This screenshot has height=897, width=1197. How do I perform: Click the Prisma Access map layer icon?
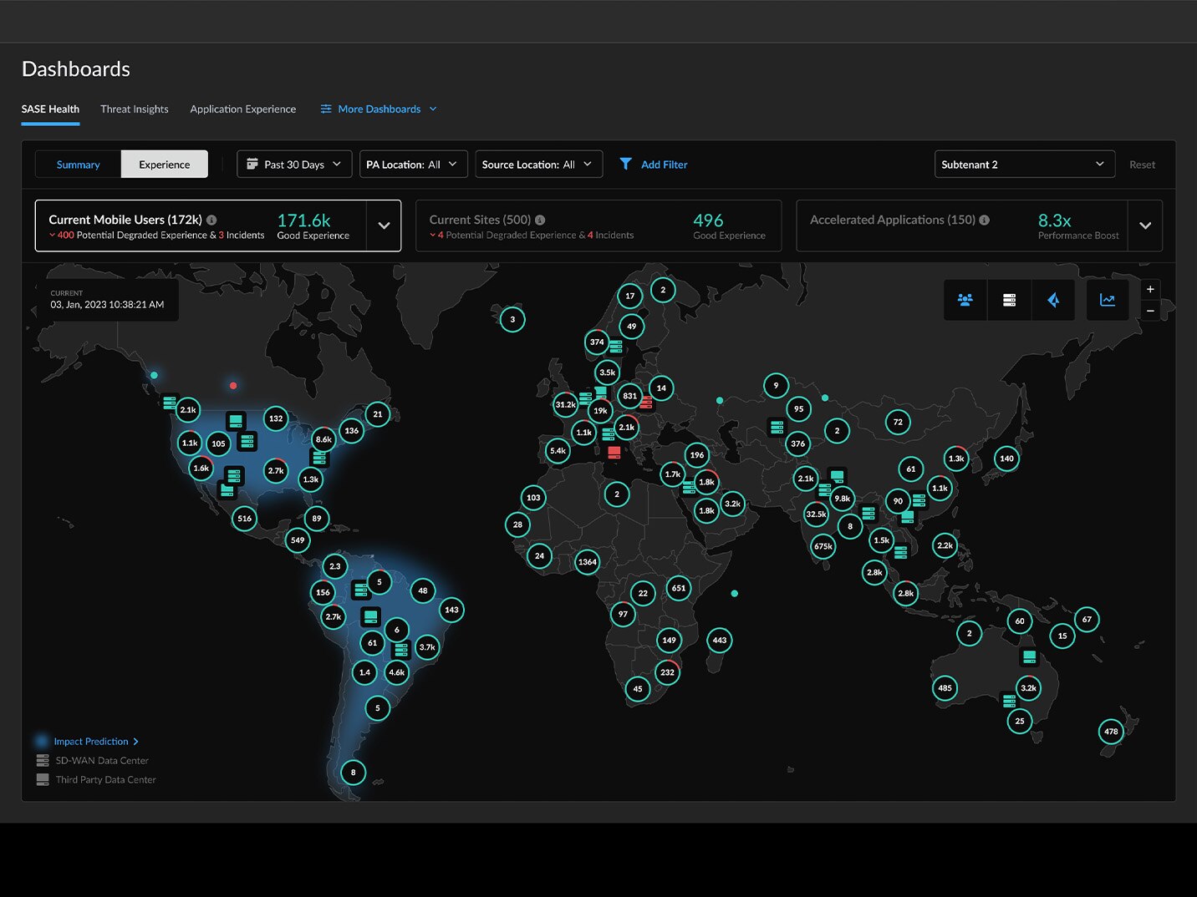coord(1053,300)
